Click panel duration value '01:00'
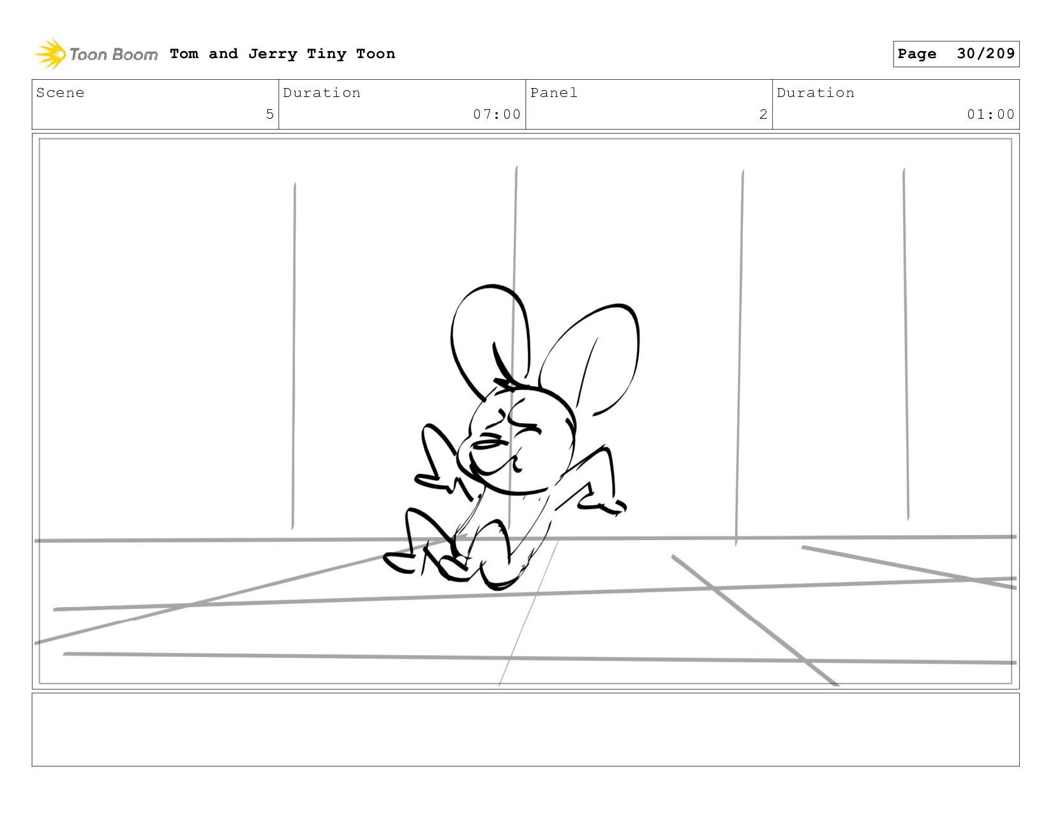The image size is (1053, 814). coord(990,114)
